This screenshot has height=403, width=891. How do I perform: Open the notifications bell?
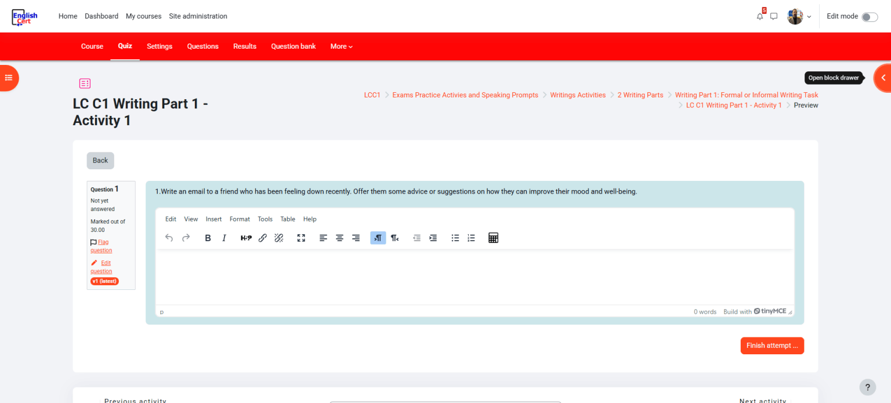[760, 16]
